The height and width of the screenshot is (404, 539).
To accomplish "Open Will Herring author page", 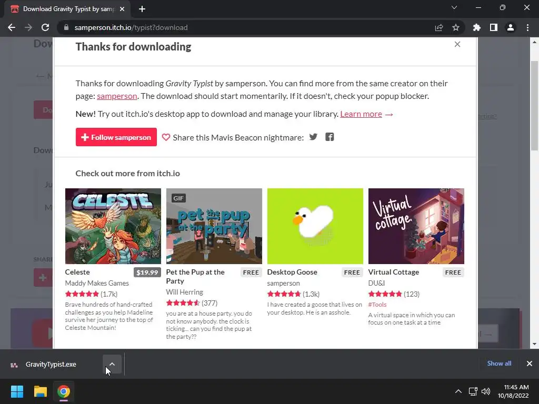I will pos(185,292).
